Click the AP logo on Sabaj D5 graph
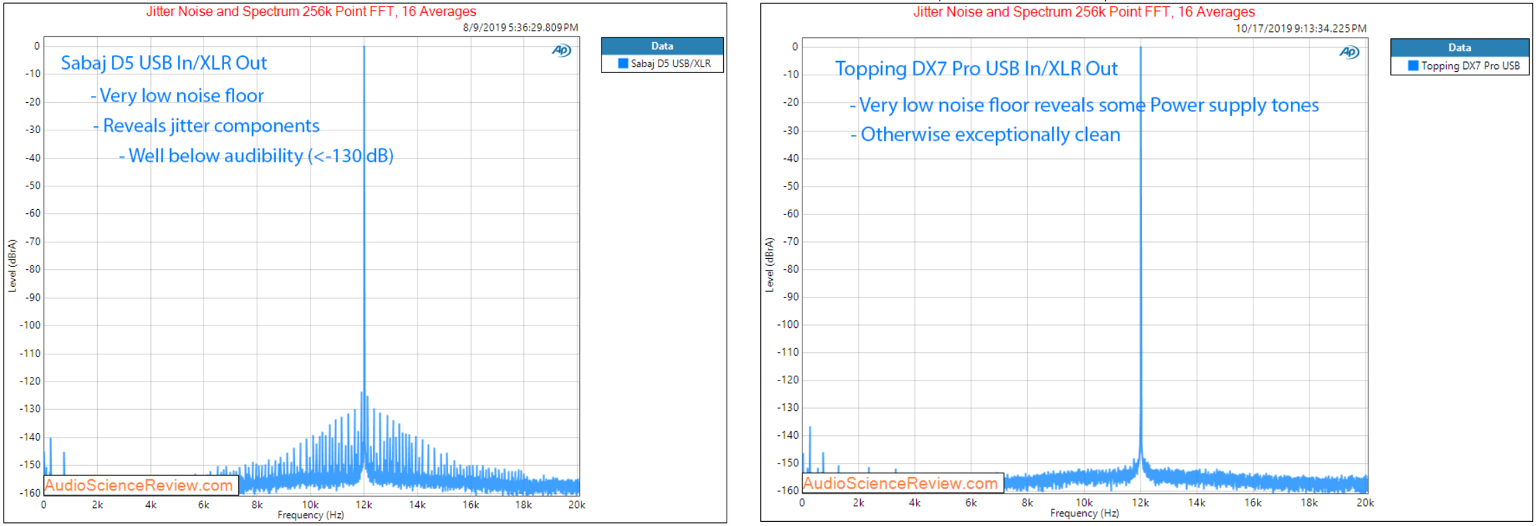Image resolution: width=1536 pixels, height=526 pixels. 561,51
